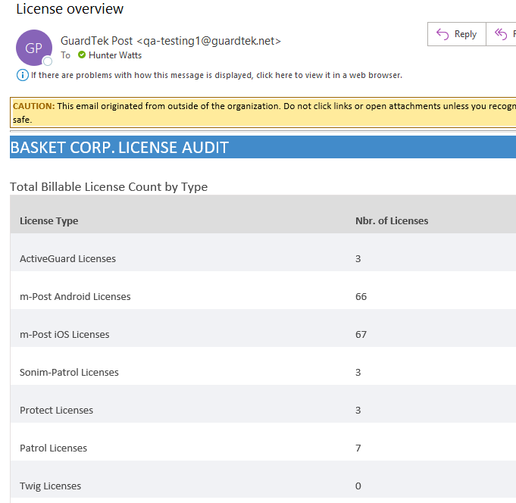Select the Patrol Licenses label
This screenshot has height=503, width=516.
tap(53, 448)
